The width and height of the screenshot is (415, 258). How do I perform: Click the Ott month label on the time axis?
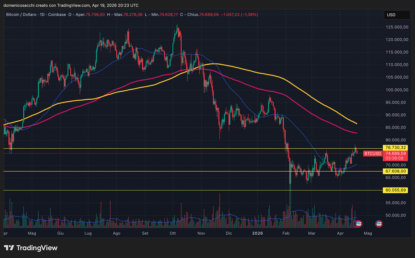[173, 233]
